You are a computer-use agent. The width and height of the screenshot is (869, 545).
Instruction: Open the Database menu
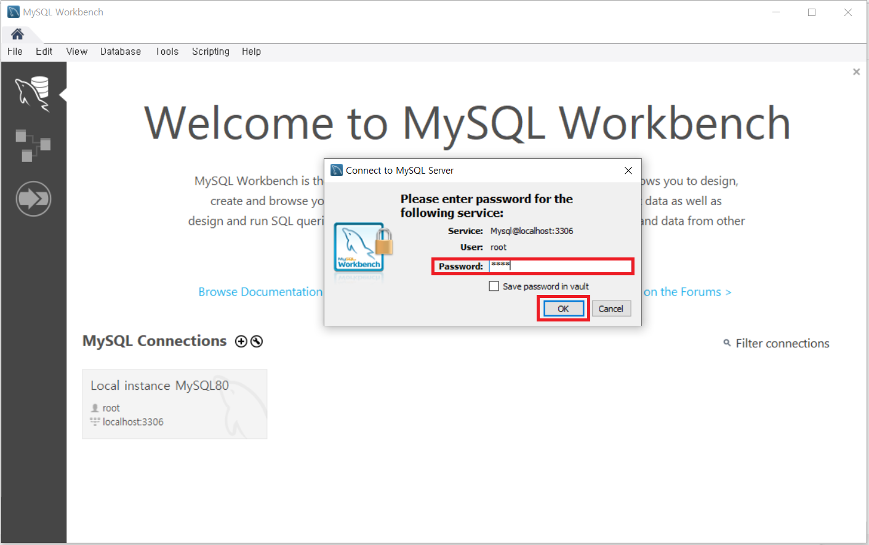click(x=121, y=52)
